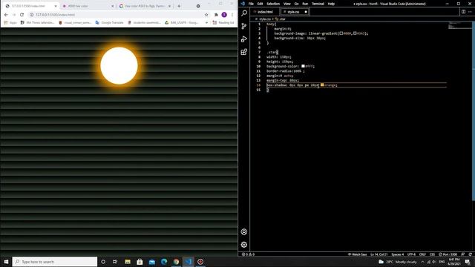Image resolution: width=475 pixels, height=267 pixels.
Task: Change indentation via Spaces: 4
Action: tap(398, 254)
